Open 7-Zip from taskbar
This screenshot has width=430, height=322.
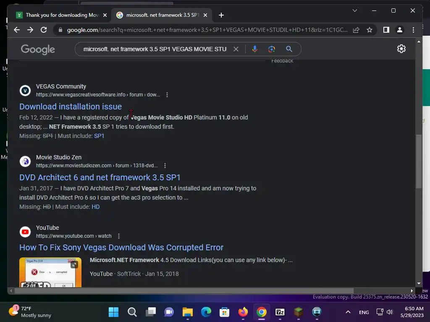[x=280, y=312]
